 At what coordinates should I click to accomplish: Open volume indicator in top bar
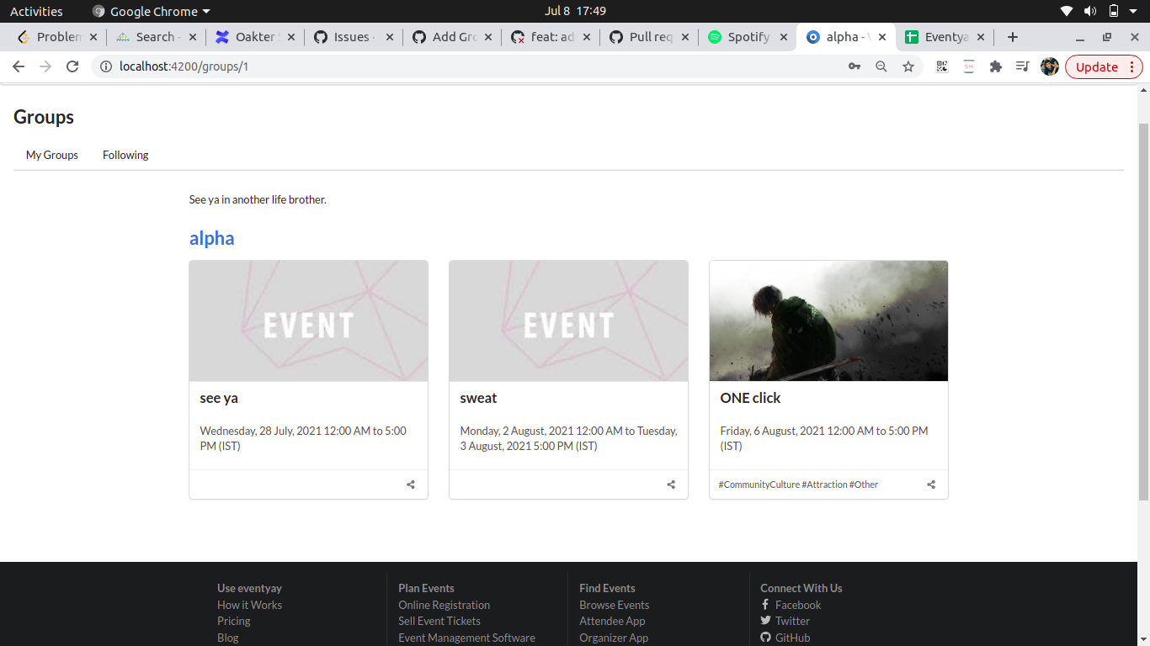pyautogui.click(x=1090, y=11)
